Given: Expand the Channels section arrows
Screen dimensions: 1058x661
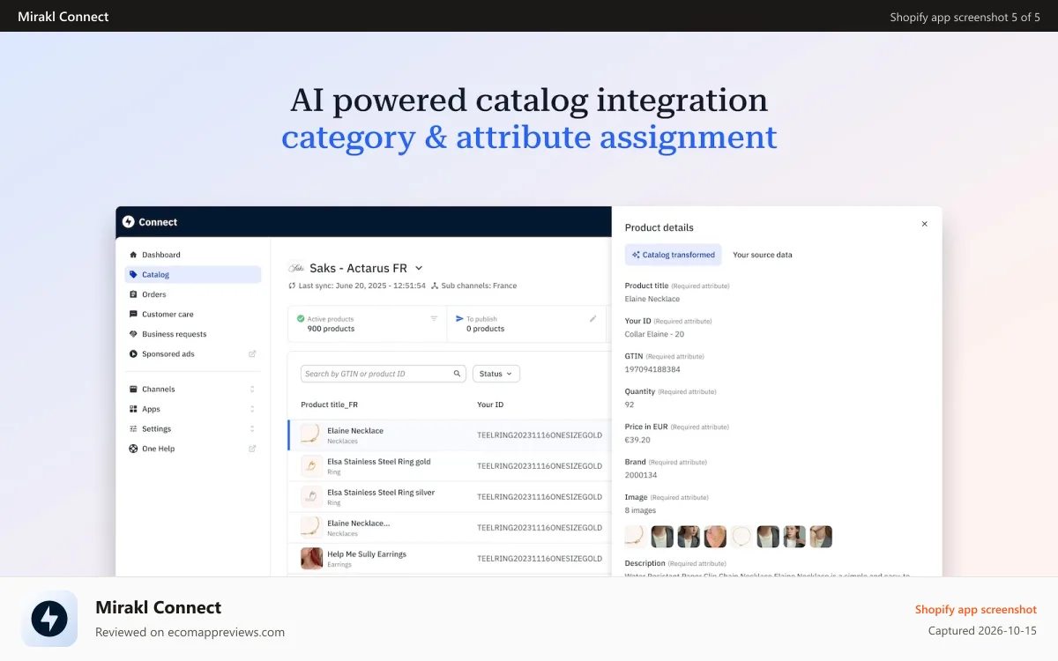Looking at the screenshot, I should click(x=252, y=390).
